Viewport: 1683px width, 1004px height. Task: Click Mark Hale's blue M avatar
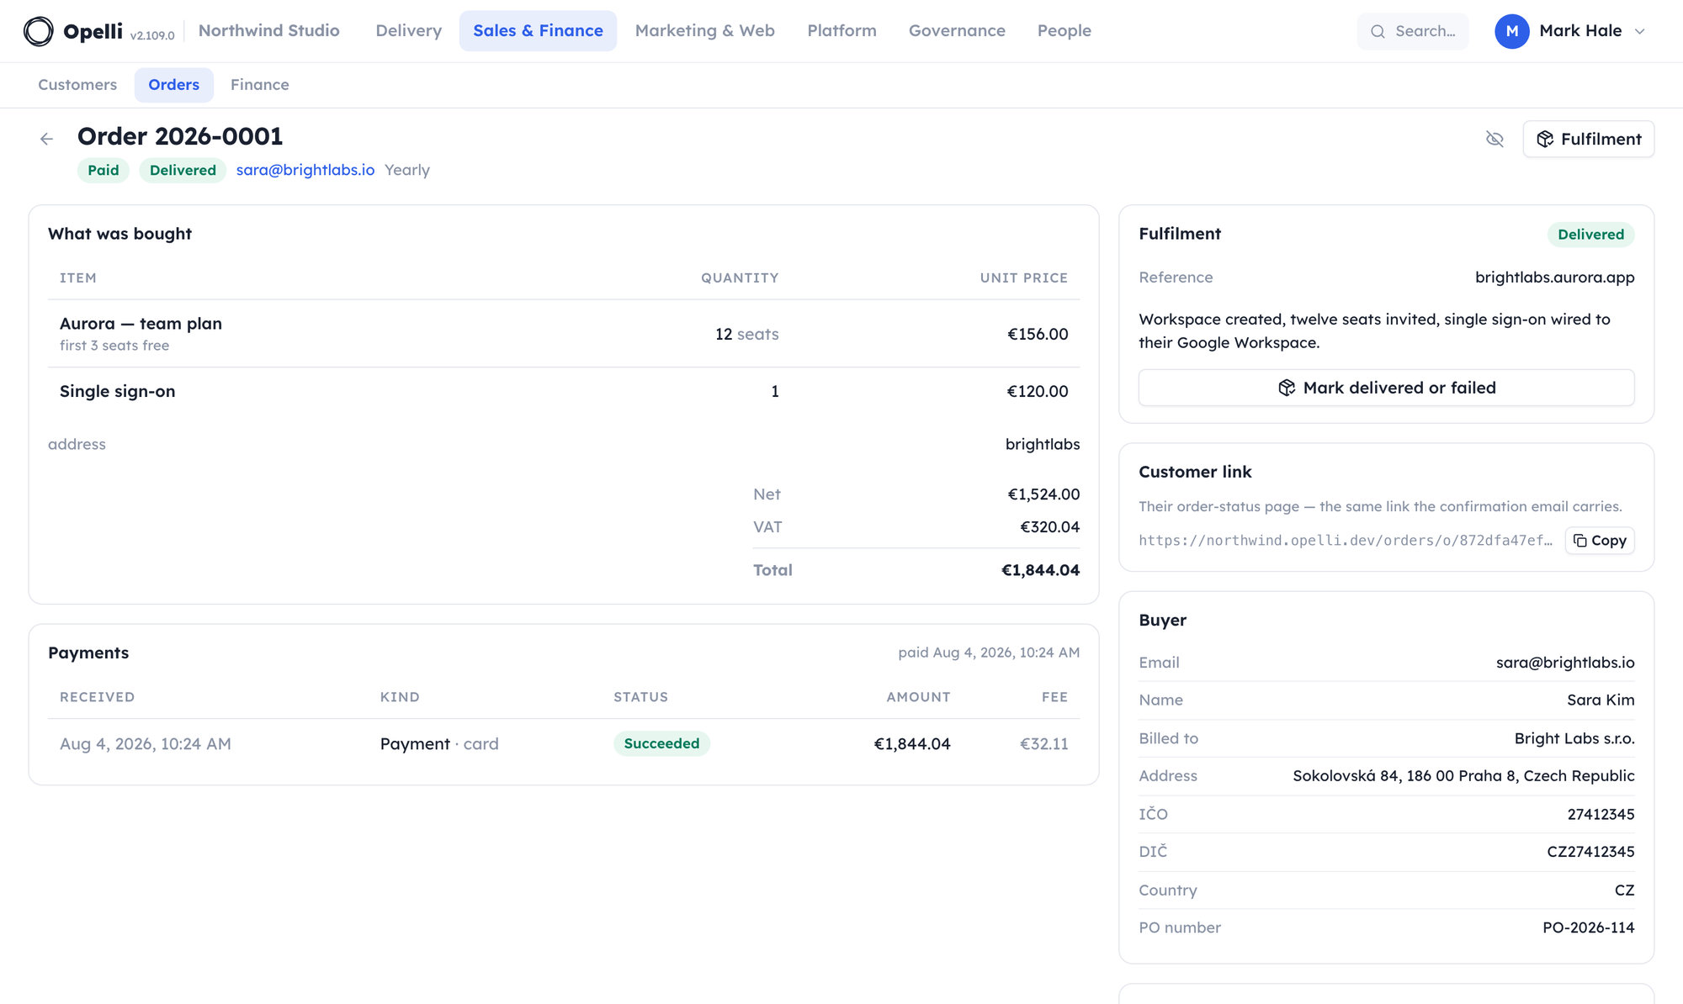pyautogui.click(x=1512, y=31)
